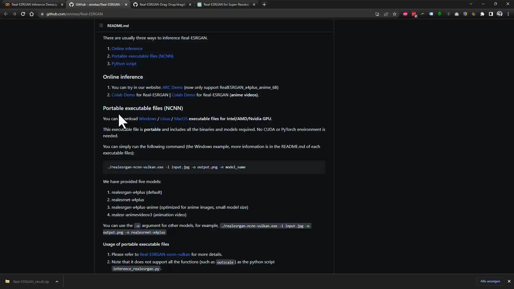Click the Alle anzeigen notification button
514x289 pixels.
(490, 281)
